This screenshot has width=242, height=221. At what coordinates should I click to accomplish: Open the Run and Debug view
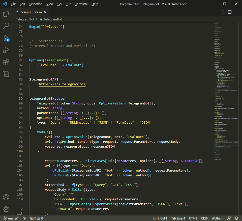pyautogui.click(x=6, y=50)
